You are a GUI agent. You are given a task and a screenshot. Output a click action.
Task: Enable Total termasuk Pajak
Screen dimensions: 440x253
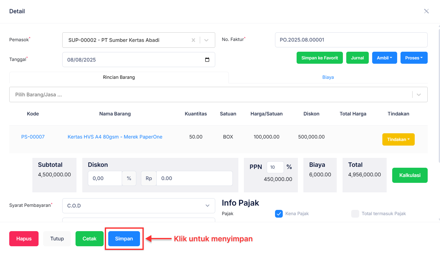pyautogui.click(x=355, y=214)
